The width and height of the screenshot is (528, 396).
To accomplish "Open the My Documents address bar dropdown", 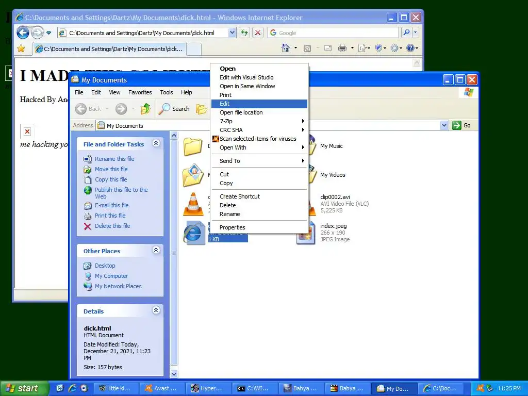I will tap(444, 125).
